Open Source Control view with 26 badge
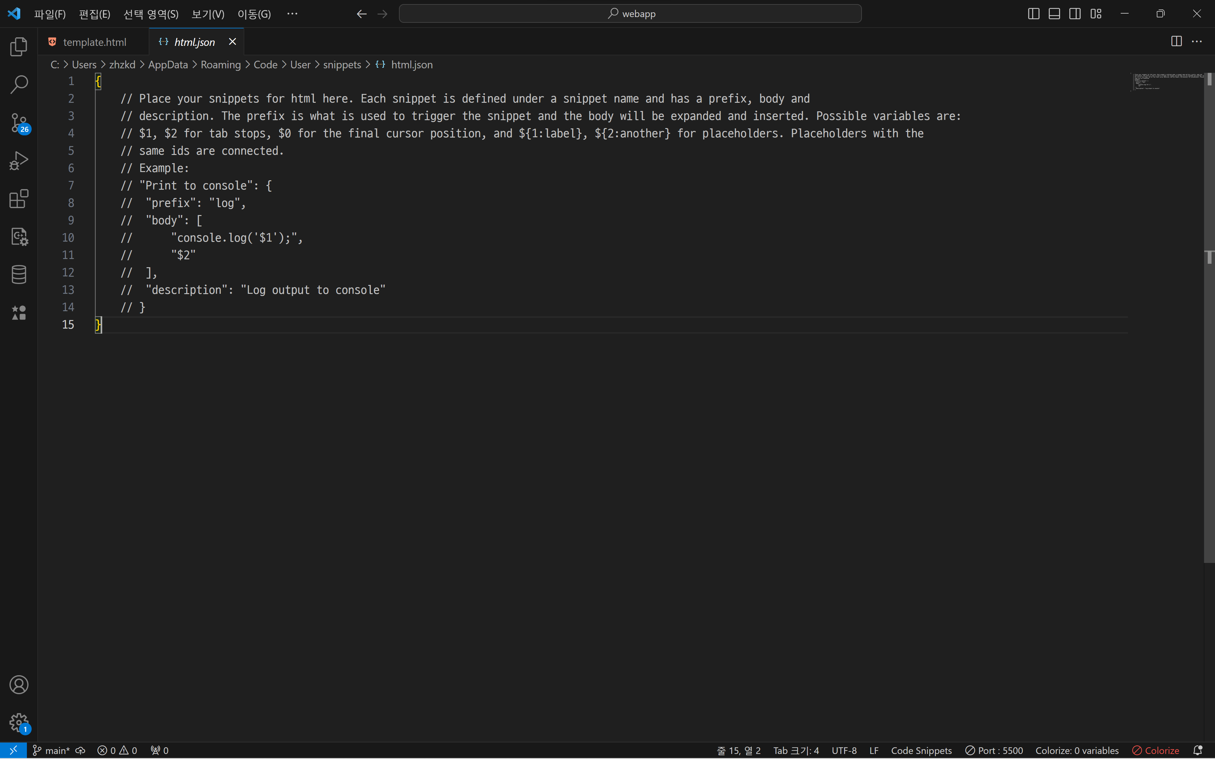 (x=19, y=122)
